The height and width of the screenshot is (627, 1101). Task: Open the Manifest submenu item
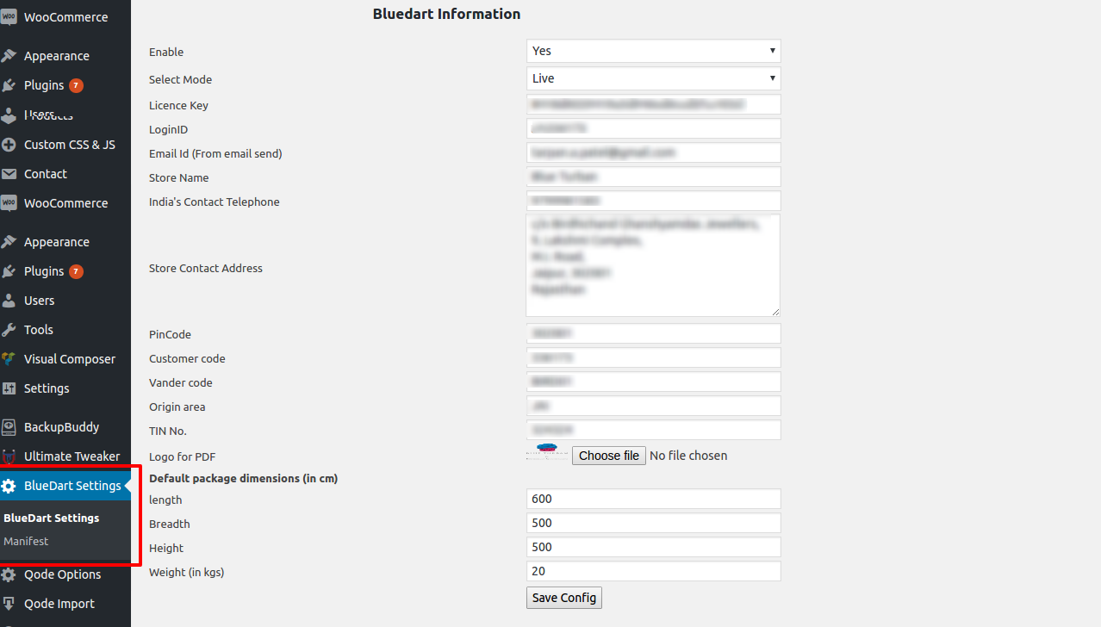pyautogui.click(x=26, y=541)
